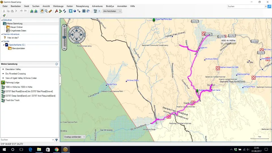Screen dimensions: 272x153
Task: Click the Cut scissors icon in toolbar
Action: 4,11
